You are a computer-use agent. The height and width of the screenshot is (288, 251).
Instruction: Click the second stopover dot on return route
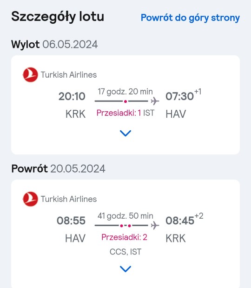(130, 226)
